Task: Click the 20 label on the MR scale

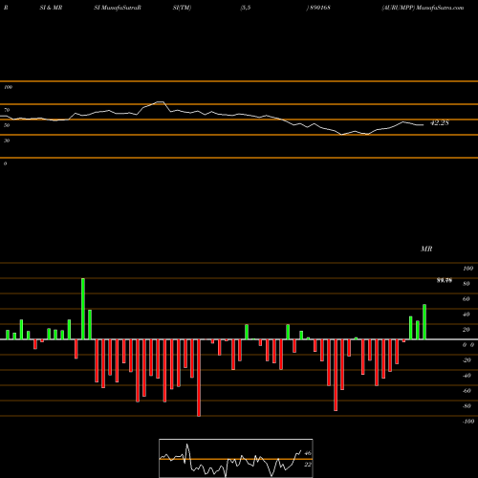Action: (467, 330)
